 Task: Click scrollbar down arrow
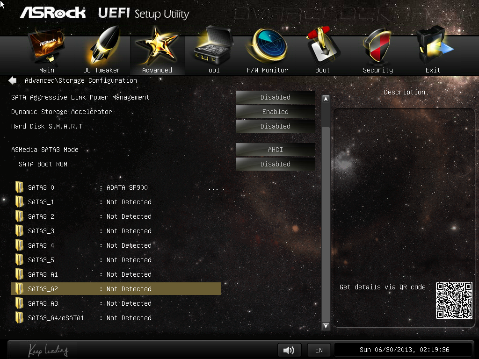[326, 326]
